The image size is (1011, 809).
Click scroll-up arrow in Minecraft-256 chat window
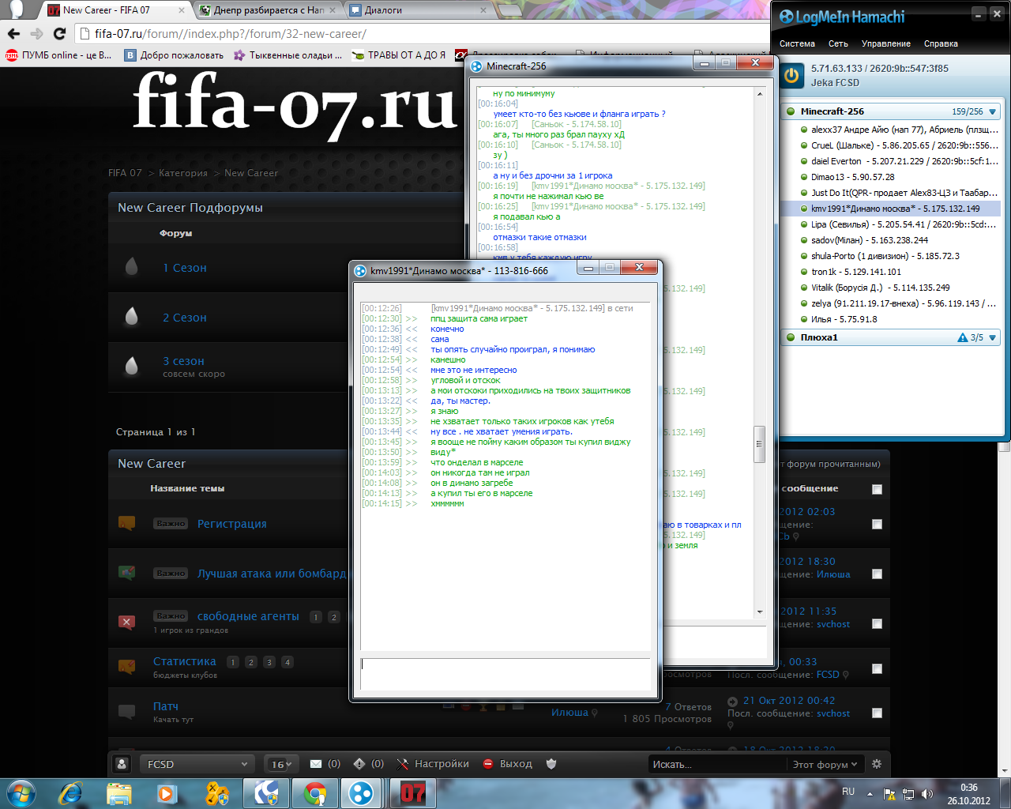click(x=760, y=94)
